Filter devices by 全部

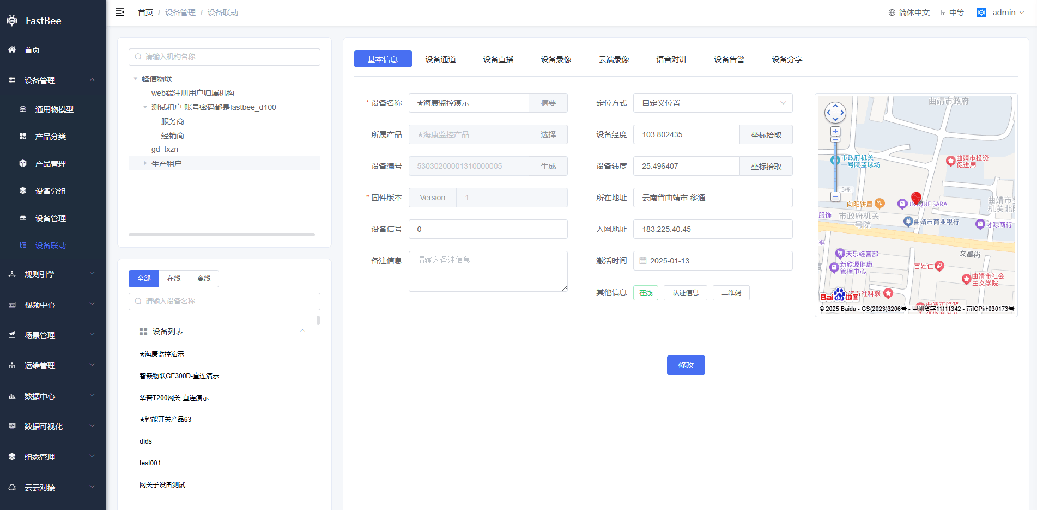tap(144, 279)
